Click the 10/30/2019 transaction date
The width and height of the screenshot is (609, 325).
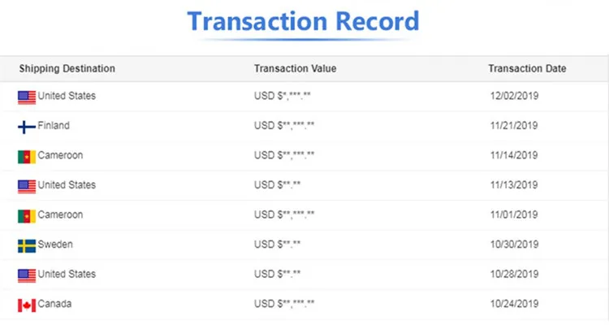coord(513,245)
